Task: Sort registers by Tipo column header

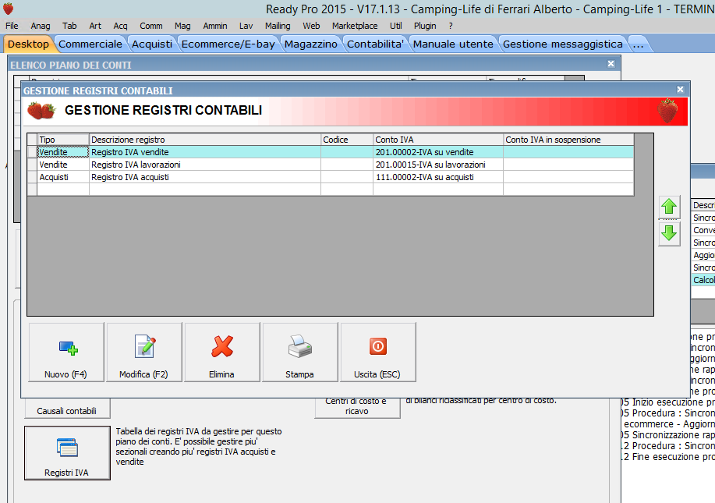Action: [63, 140]
